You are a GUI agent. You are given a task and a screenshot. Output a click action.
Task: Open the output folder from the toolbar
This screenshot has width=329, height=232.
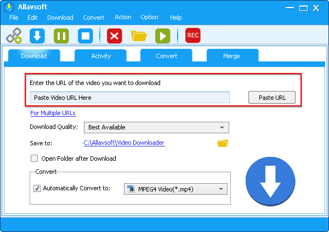139,36
